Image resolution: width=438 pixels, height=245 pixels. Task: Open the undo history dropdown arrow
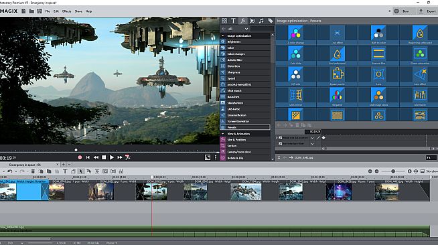click(x=15, y=171)
